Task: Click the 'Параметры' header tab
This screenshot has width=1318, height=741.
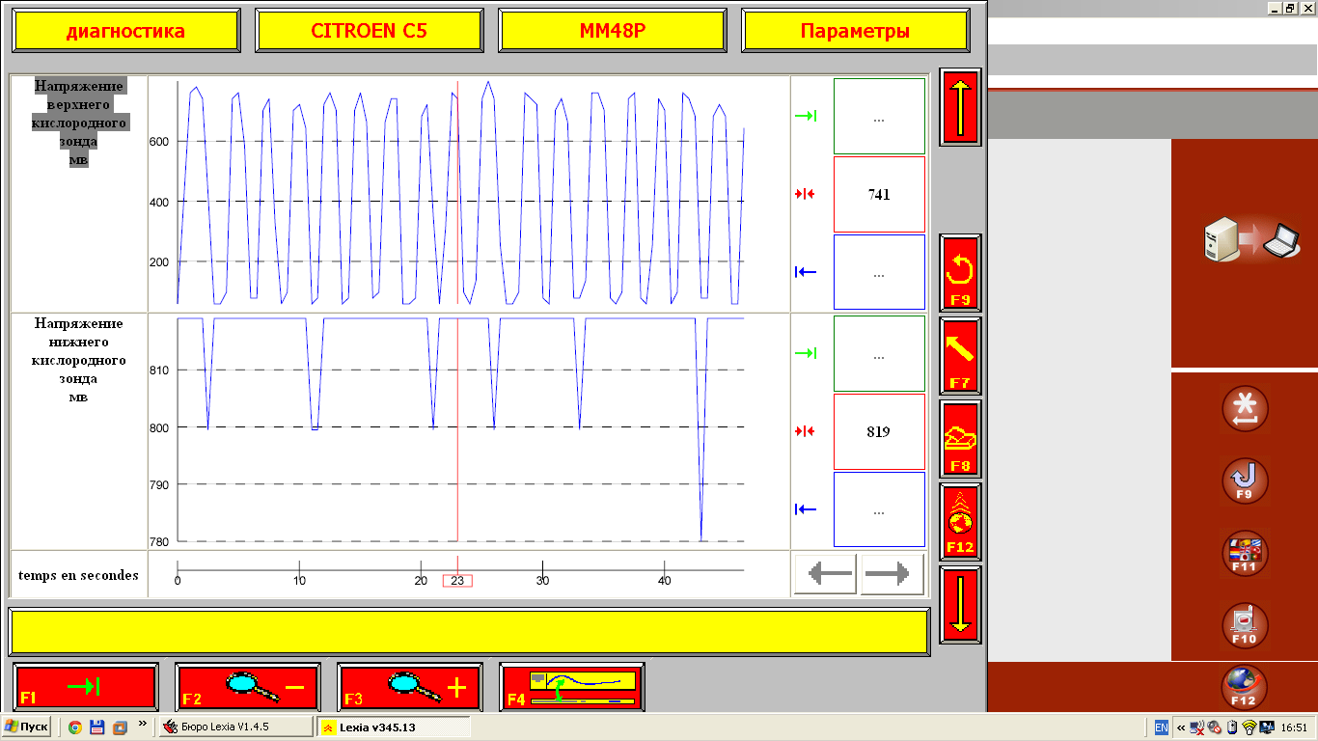Action: [855, 31]
